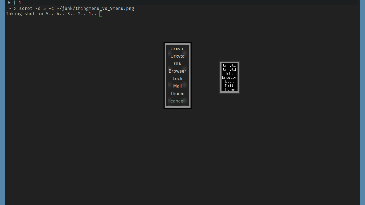Switch to workspace tag 0
This screenshot has height=205, width=365.
click(9, 3)
